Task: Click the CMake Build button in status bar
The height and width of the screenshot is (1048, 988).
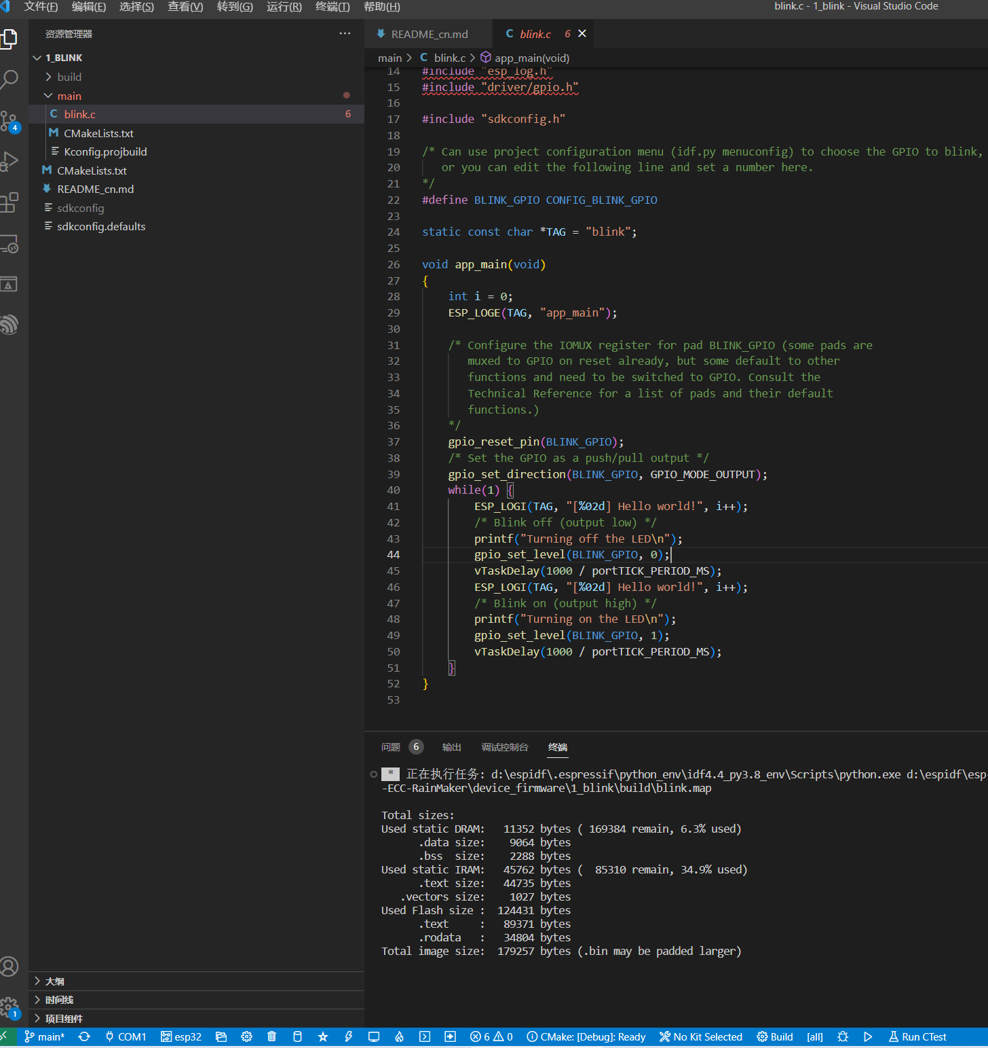Action: point(775,1036)
